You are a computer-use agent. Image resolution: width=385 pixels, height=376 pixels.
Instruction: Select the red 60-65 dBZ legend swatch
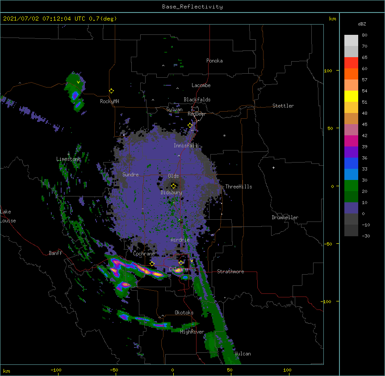[x=351, y=63]
